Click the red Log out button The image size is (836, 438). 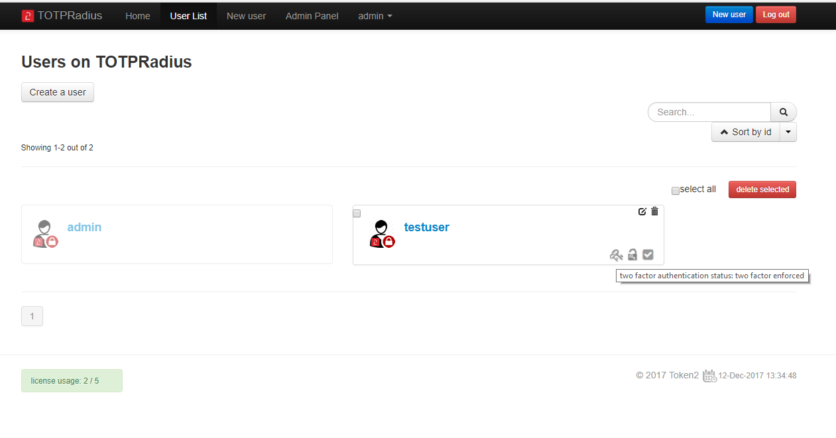pyautogui.click(x=776, y=15)
